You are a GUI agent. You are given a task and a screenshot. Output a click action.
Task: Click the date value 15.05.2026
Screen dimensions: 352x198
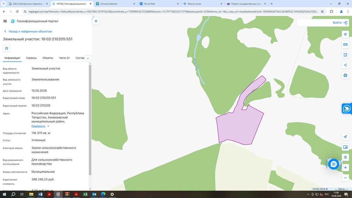[39, 91]
